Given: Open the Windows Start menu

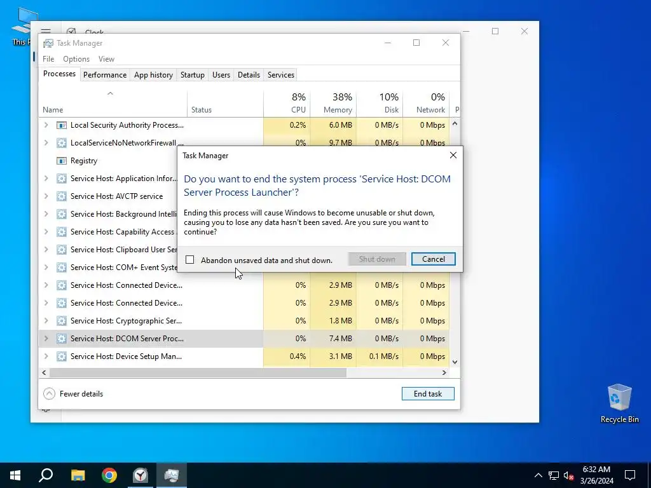Looking at the screenshot, I should coord(15,475).
